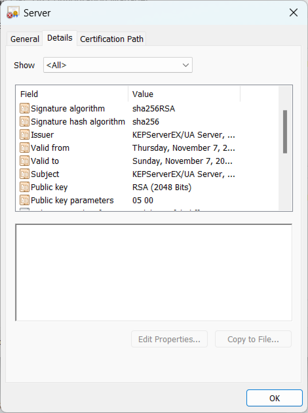The height and width of the screenshot is (413, 308).
Task: Open the Show filter dropdown
Action: coord(118,65)
